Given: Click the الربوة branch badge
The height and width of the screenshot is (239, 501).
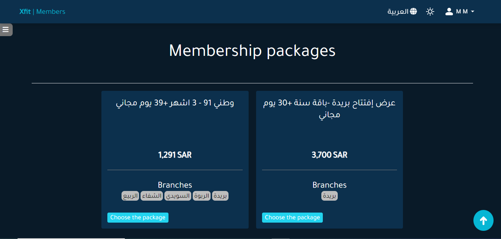Looking at the screenshot, I should click(202, 196).
